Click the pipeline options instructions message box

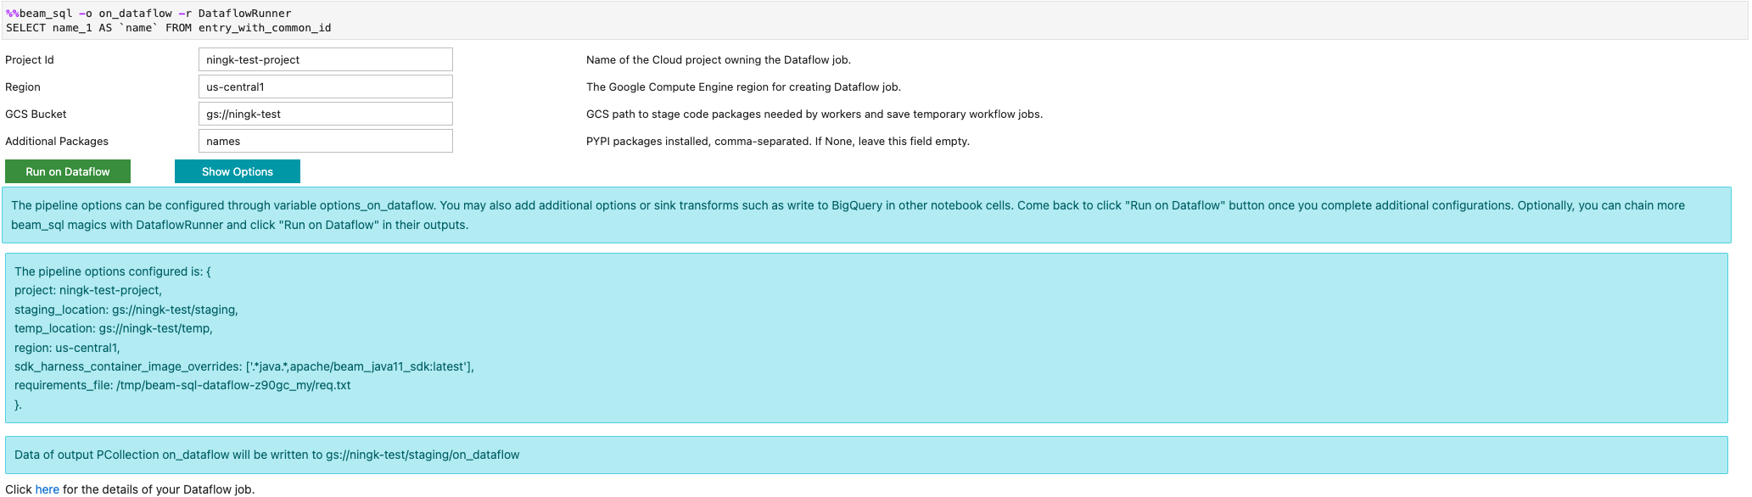[867, 215]
